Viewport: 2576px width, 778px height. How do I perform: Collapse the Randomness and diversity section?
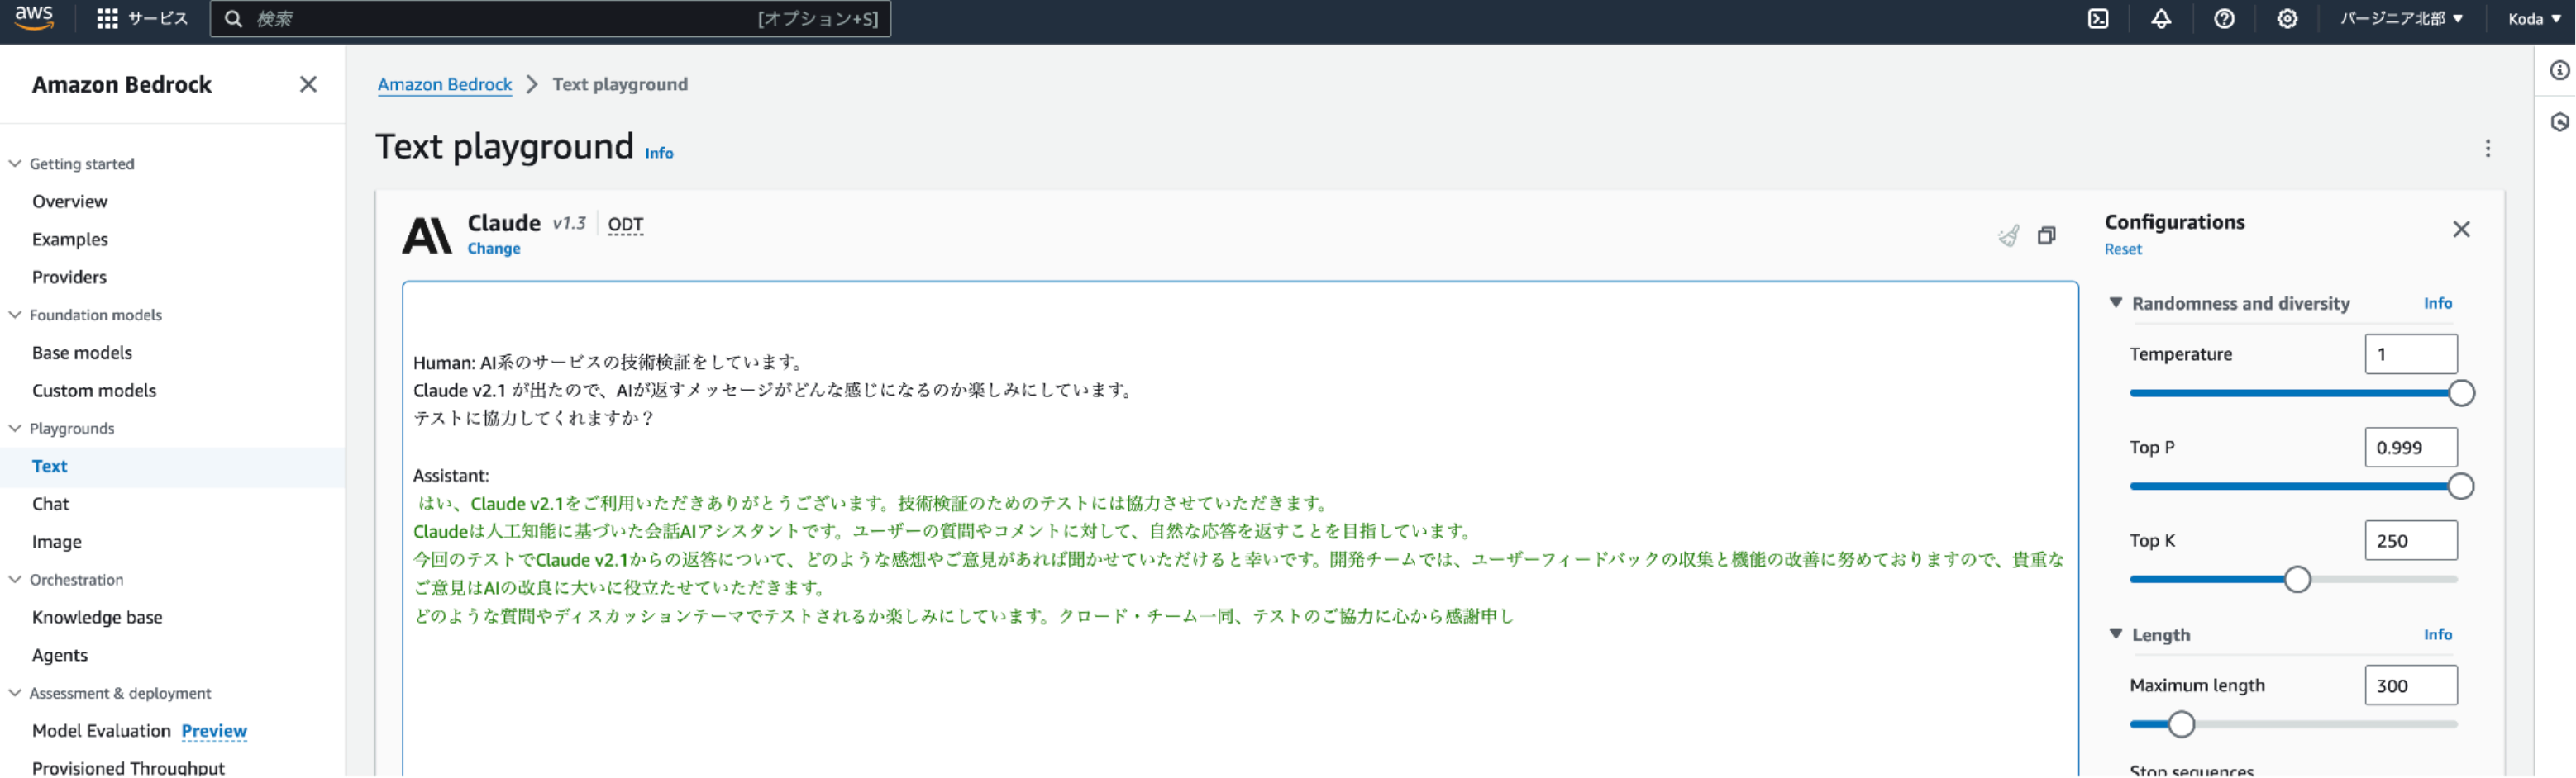(2116, 302)
